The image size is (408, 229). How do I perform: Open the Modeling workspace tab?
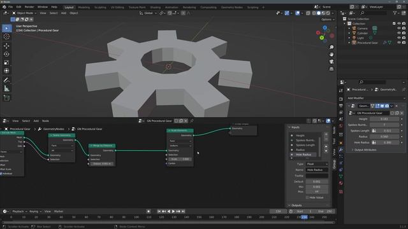[84, 7]
